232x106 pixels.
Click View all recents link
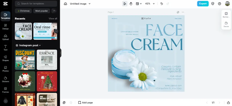[x=53, y=19]
